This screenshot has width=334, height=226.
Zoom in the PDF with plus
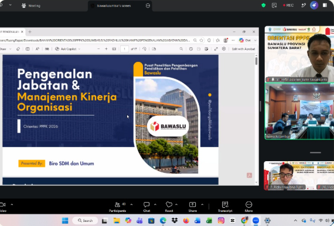[x=106, y=49]
